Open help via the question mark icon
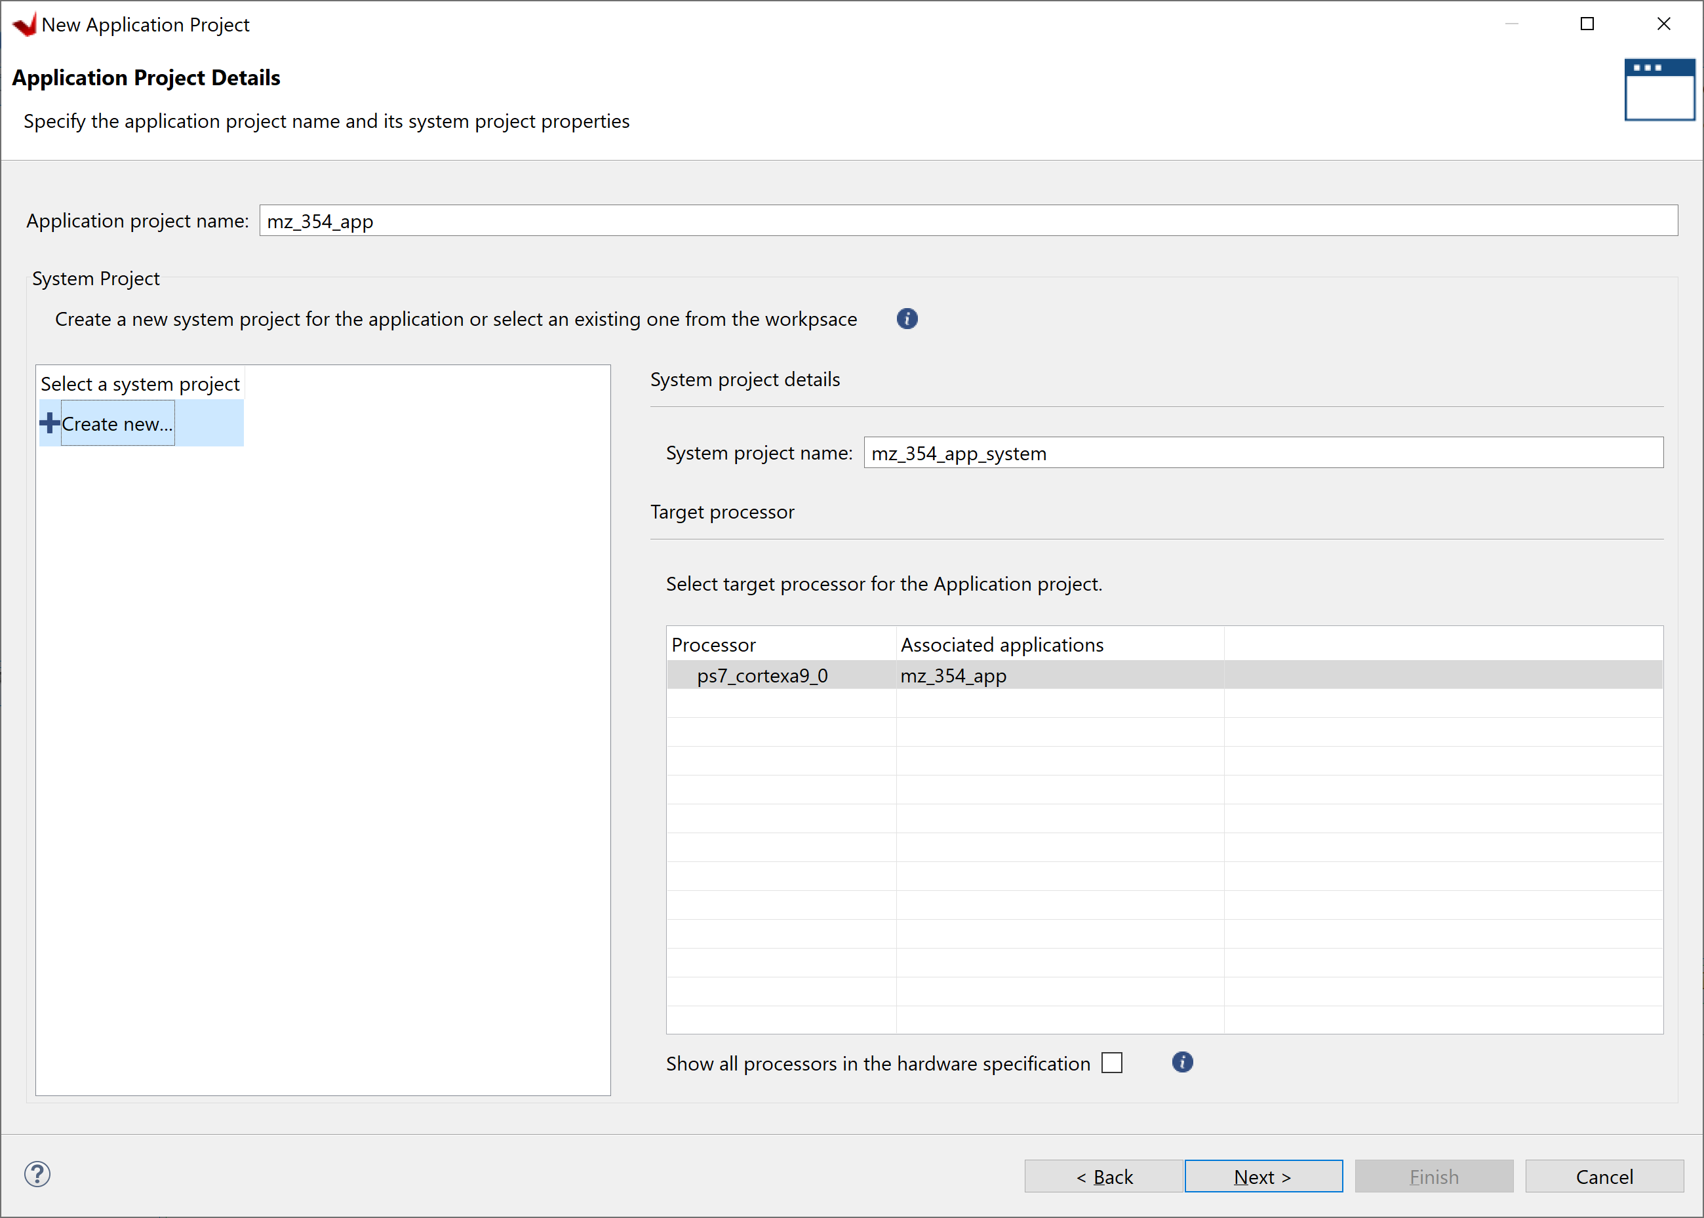Screen dimensions: 1704x1218 [37, 1175]
